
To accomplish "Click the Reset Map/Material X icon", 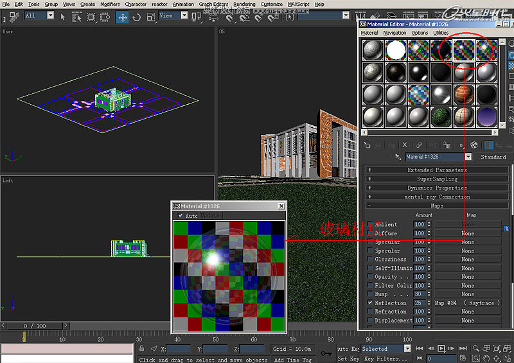I will click(405, 145).
